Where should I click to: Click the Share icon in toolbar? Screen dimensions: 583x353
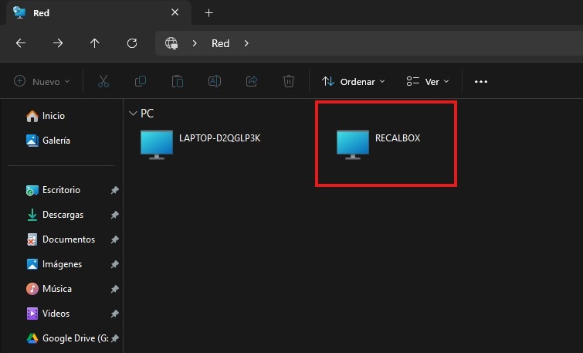252,81
